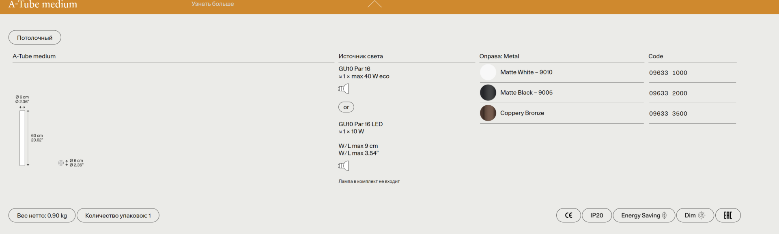This screenshot has height=234, width=779.
Task: Click the A-Tube medium header title
Action: [x=43, y=5]
